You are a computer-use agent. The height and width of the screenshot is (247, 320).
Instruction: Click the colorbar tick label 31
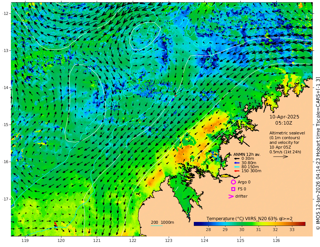pyautogui.click(x=259, y=230)
